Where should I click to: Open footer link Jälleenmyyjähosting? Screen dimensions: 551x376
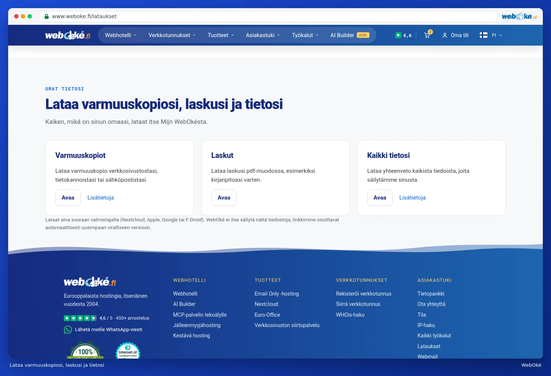(197, 325)
